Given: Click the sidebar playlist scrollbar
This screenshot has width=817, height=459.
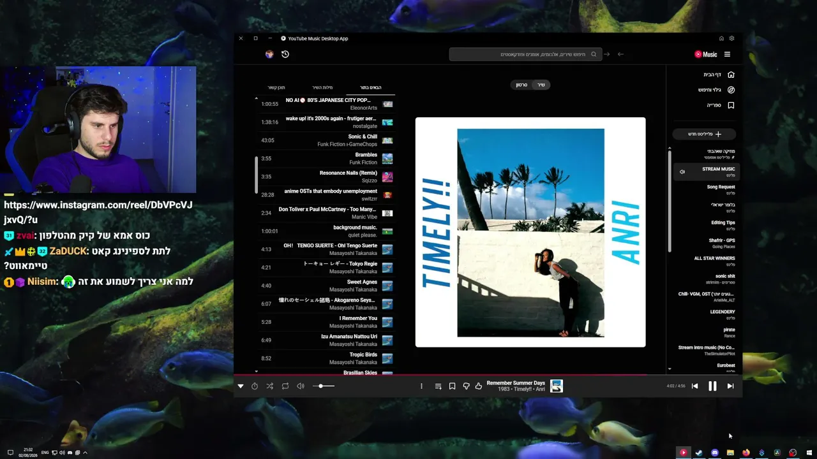Looking at the screenshot, I should point(670,201).
